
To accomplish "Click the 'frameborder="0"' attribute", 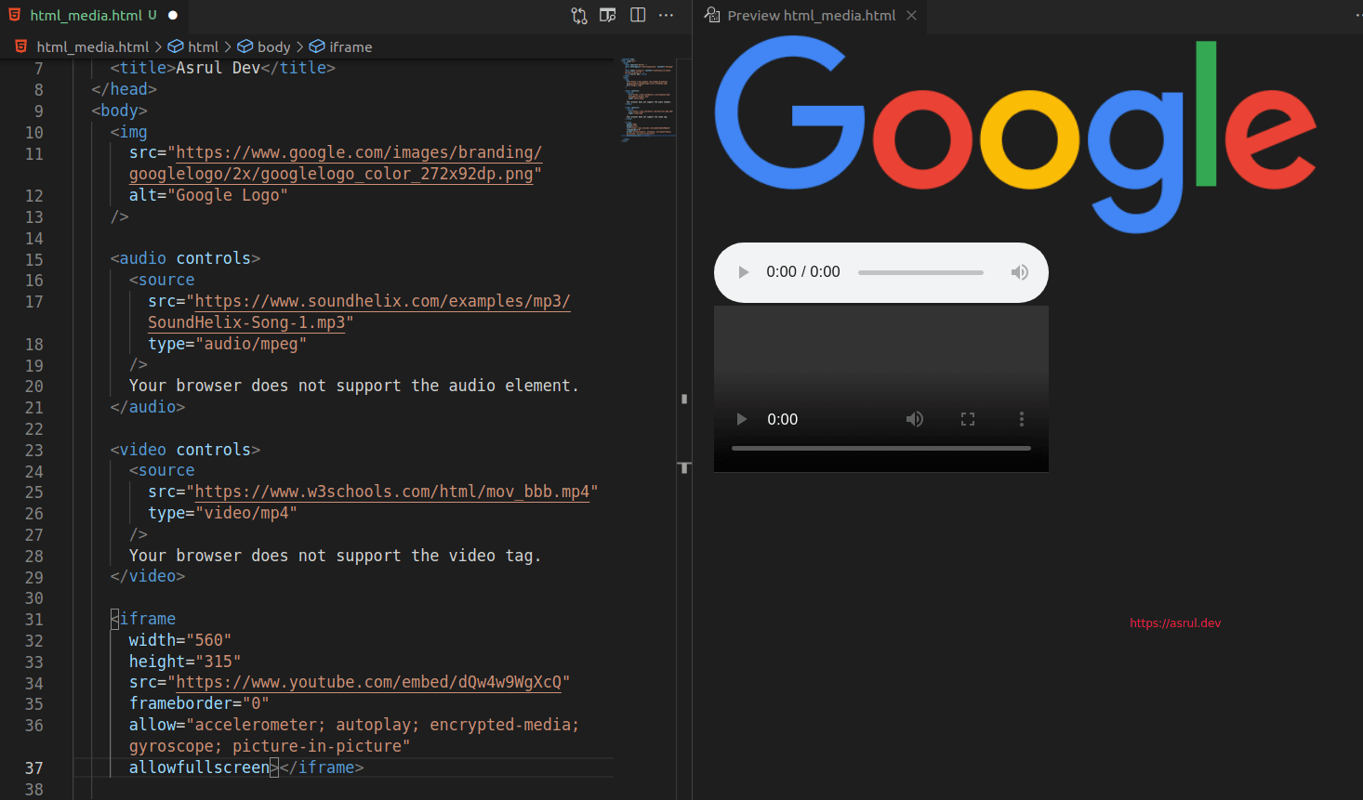I will 199,703.
